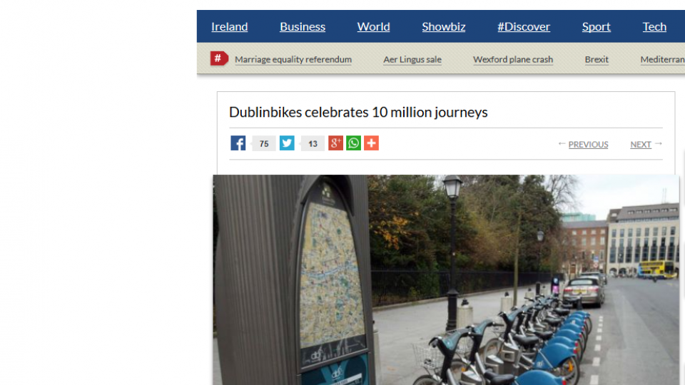The image size is (685, 385).
Task: Share article via Twitter bird icon
Action: (x=287, y=143)
